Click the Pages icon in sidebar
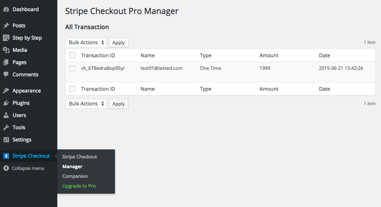This screenshot has width=381, height=207. [6, 62]
